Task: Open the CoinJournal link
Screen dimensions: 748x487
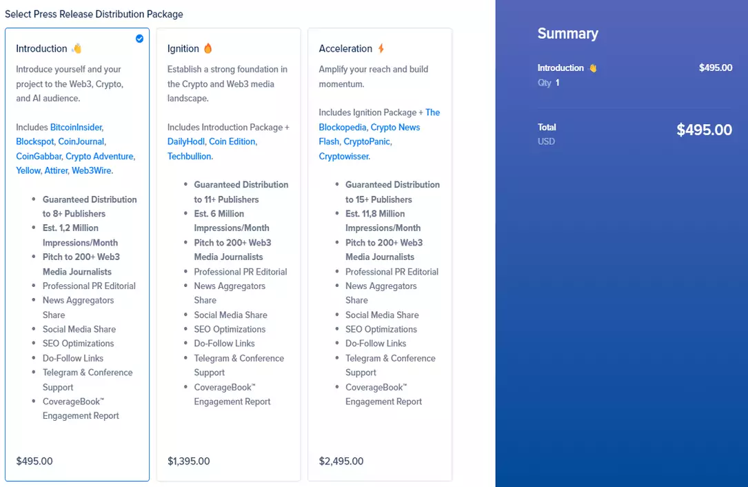Action: pyautogui.click(x=81, y=142)
